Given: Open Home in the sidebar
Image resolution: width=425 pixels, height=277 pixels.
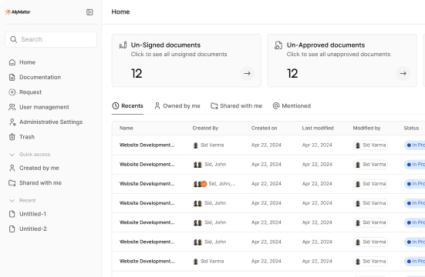Looking at the screenshot, I should pos(27,62).
